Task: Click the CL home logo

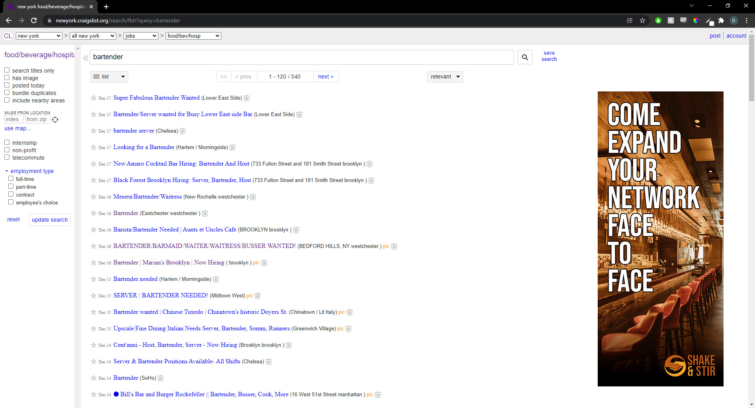Action: [x=8, y=36]
